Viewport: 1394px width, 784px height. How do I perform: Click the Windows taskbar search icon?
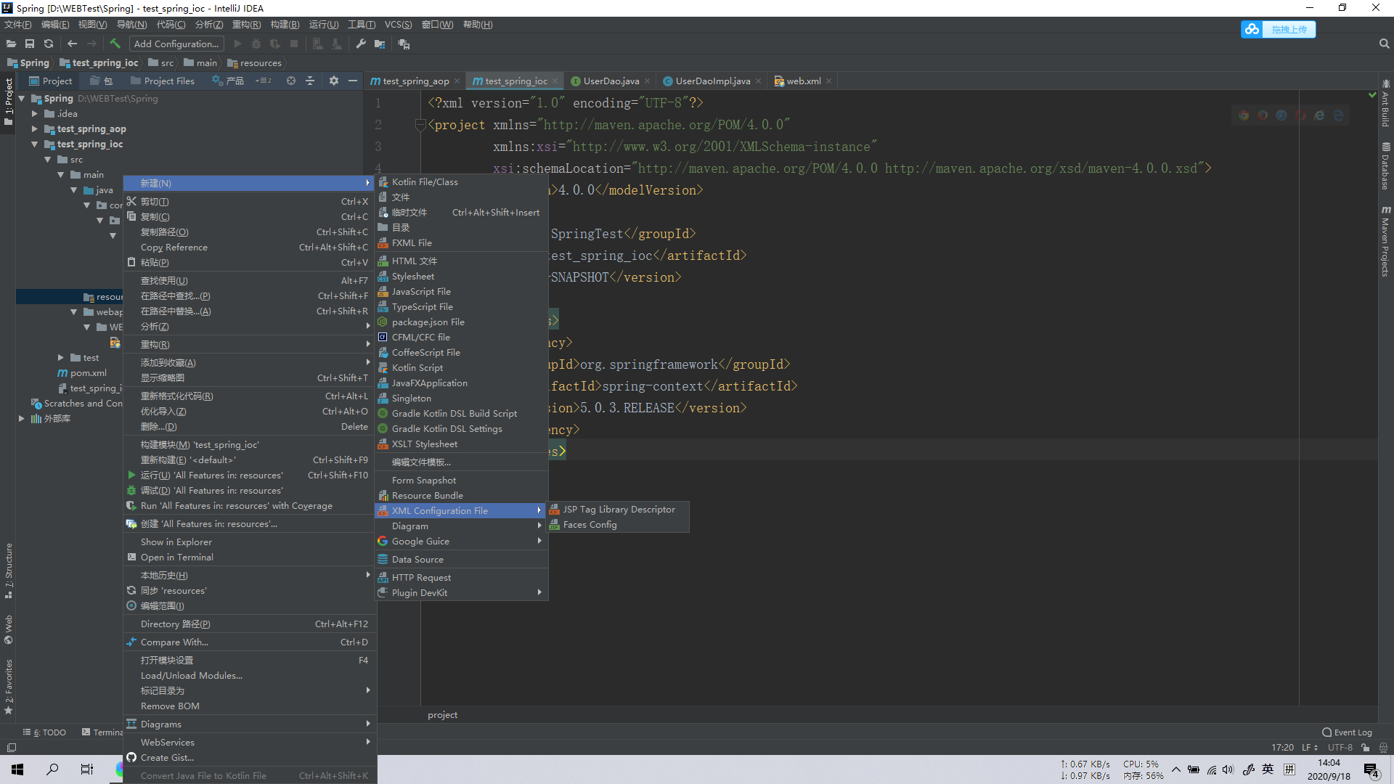[52, 769]
